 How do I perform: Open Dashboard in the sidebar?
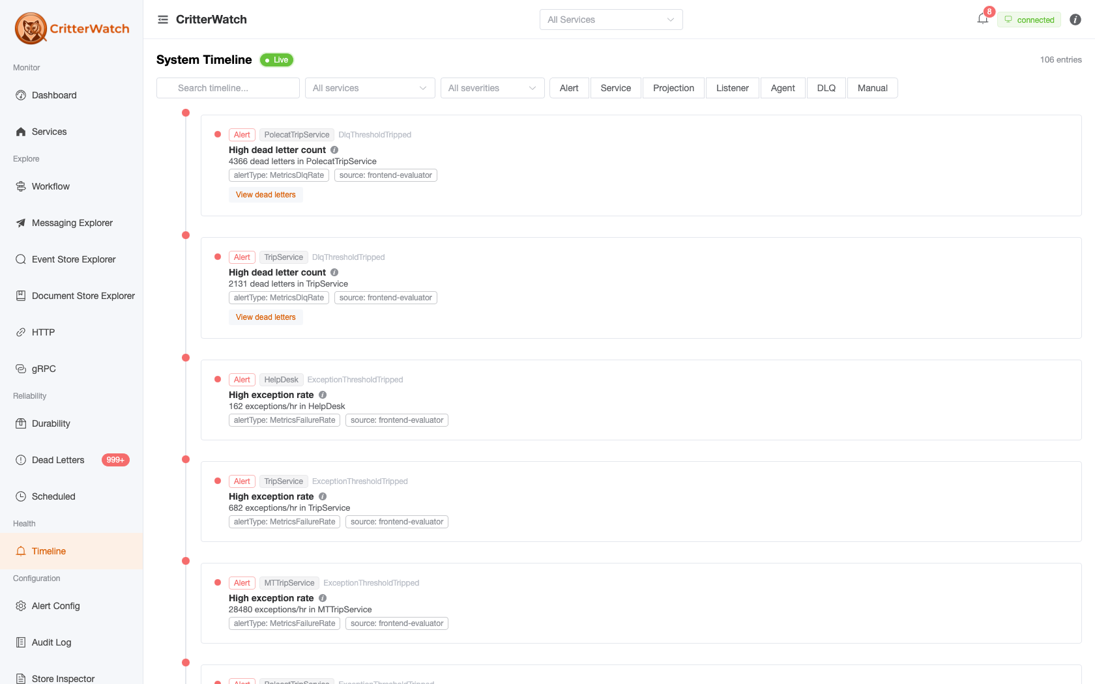click(72, 95)
